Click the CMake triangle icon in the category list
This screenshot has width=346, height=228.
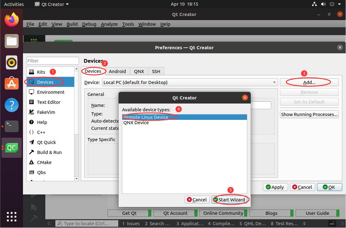[x=31, y=162]
